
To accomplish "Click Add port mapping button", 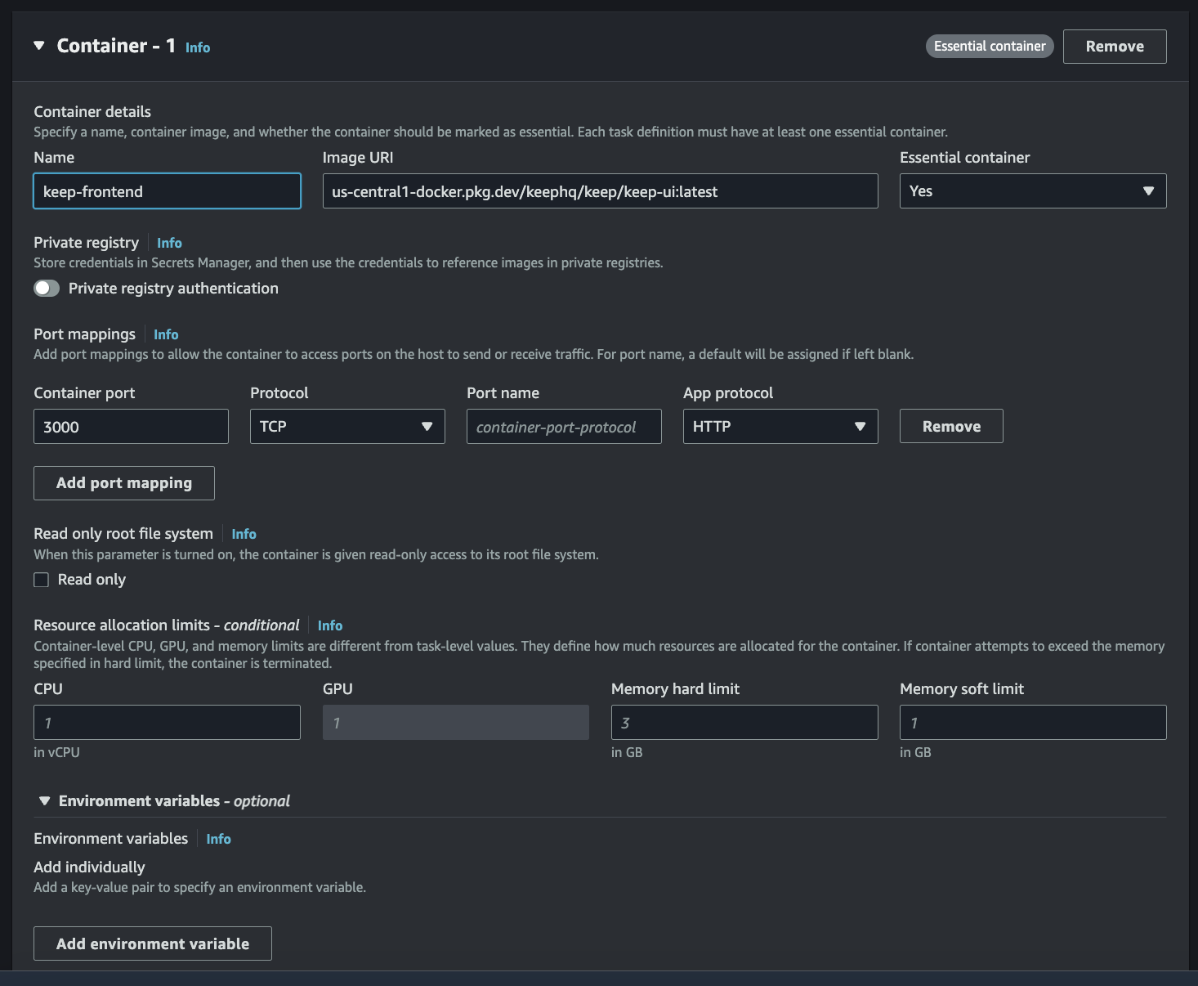I will pyautogui.click(x=124, y=483).
